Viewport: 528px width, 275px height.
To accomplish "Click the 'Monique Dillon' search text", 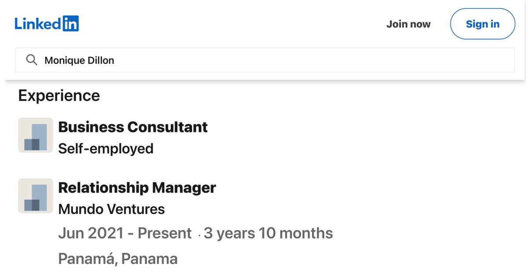I will tap(79, 60).
